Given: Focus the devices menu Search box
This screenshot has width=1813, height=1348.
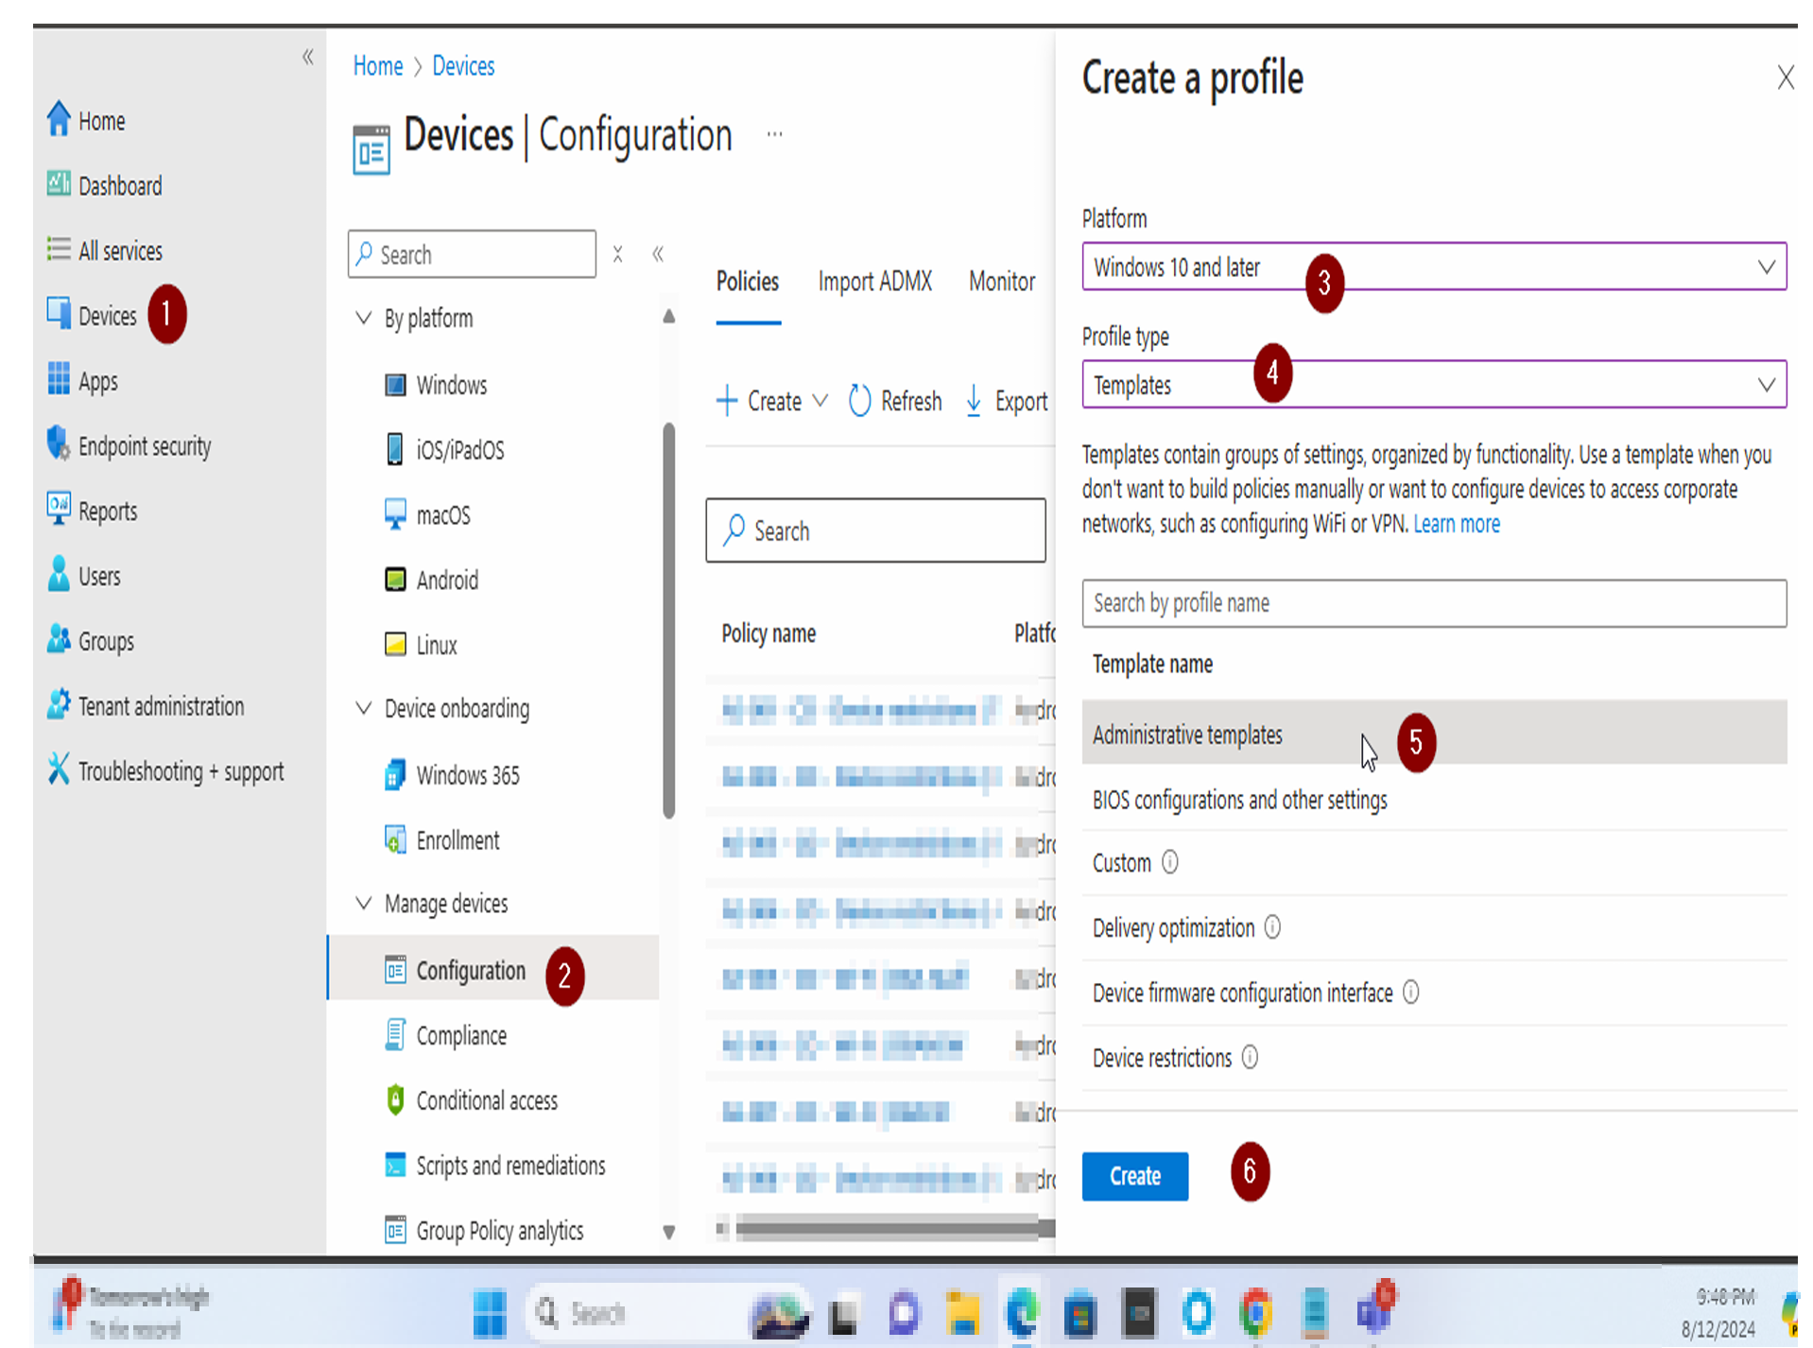Looking at the screenshot, I should point(472,254).
